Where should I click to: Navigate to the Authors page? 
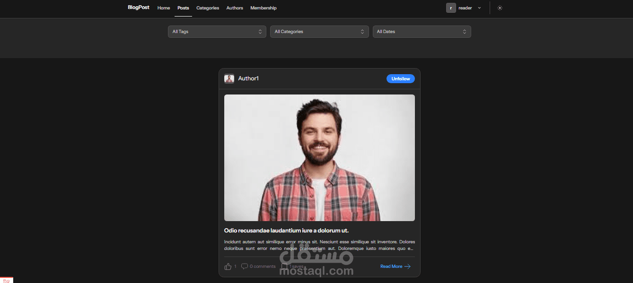click(x=235, y=8)
